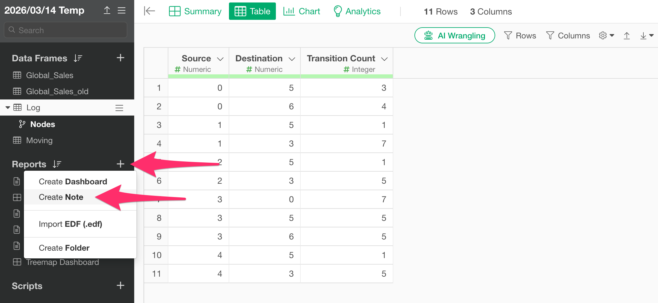The image size is (658, 303).
Task: Click the Data Frames sort icon
Action: pos(78,58)
